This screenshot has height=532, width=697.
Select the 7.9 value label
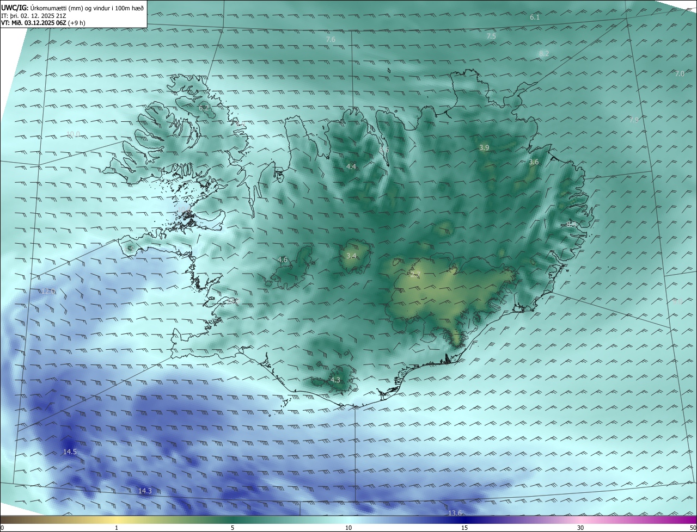[x=634, y=120]
